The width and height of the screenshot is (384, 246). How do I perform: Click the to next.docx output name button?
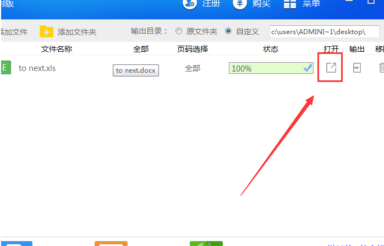pos(136,70)
